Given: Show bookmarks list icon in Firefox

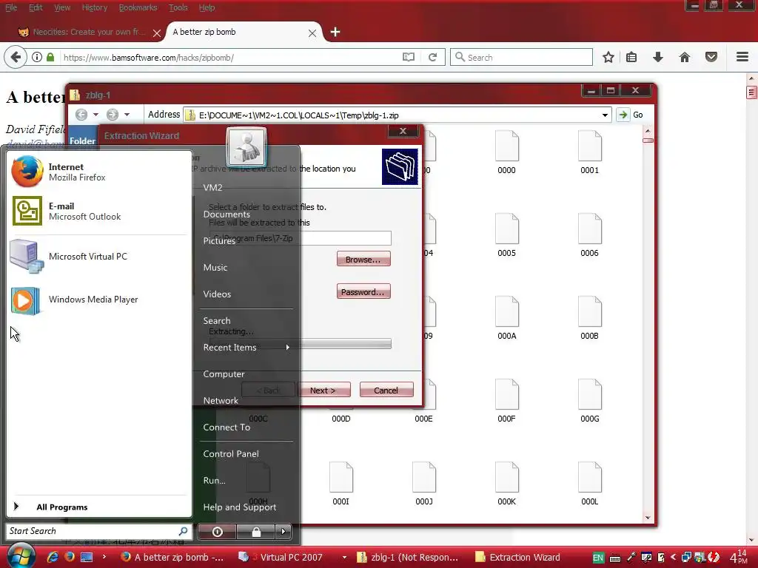Looking at the screenshot, I should coord(631,57).
